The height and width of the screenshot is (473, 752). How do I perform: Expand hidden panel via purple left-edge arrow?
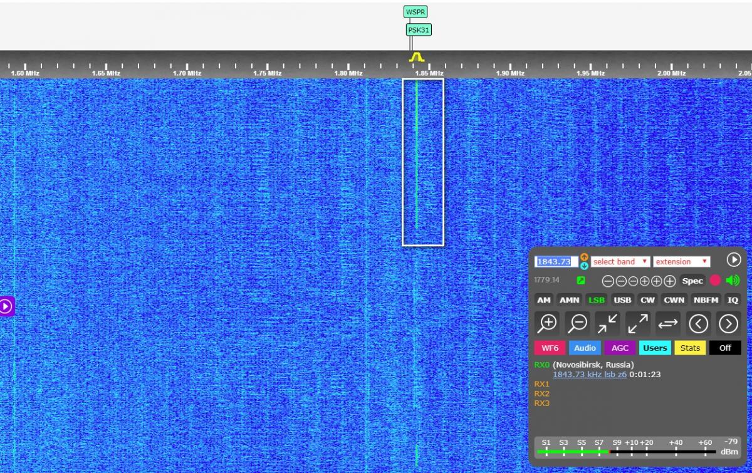tap(6, 306)
